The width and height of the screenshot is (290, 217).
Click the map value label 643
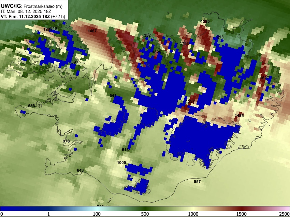(80, 170)
